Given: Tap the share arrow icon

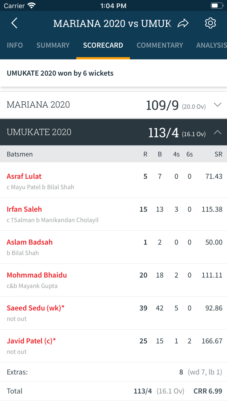Looking at the screenshot, I should tap(183, 23).
